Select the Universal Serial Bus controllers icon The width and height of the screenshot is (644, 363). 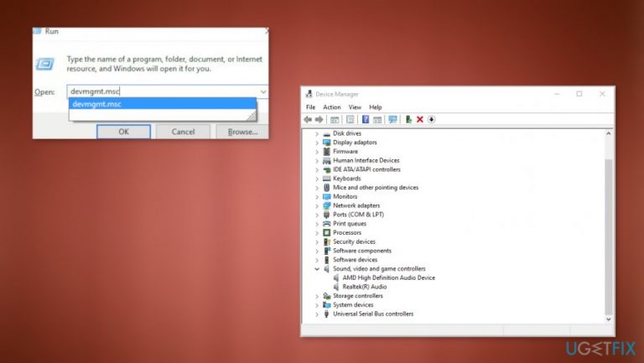click(x=326, y=314)
